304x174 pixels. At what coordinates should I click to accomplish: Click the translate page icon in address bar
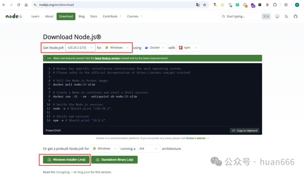198,5
